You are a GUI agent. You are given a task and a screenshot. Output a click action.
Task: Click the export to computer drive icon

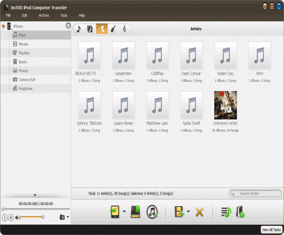coord(136,212)
